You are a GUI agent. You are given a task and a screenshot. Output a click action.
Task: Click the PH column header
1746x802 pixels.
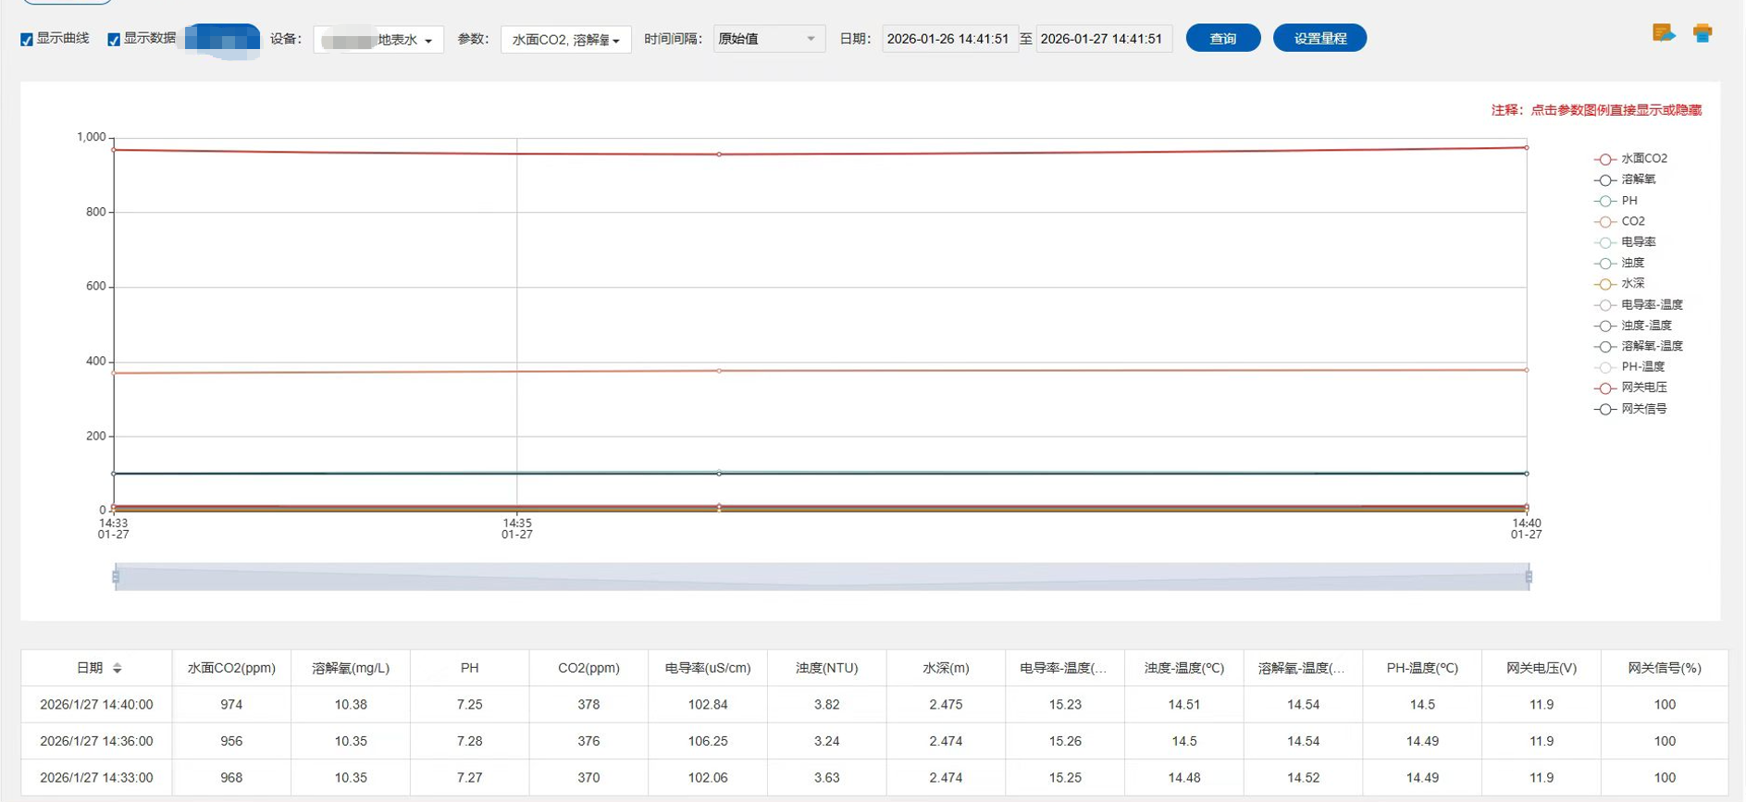470,668
